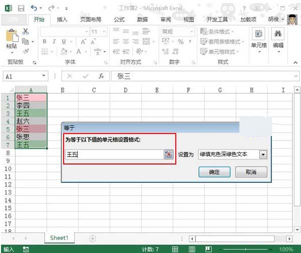Switch to the 插入 Insert tab
The image size is (301, 253).
pyautogui.click(x=62, y=19)
